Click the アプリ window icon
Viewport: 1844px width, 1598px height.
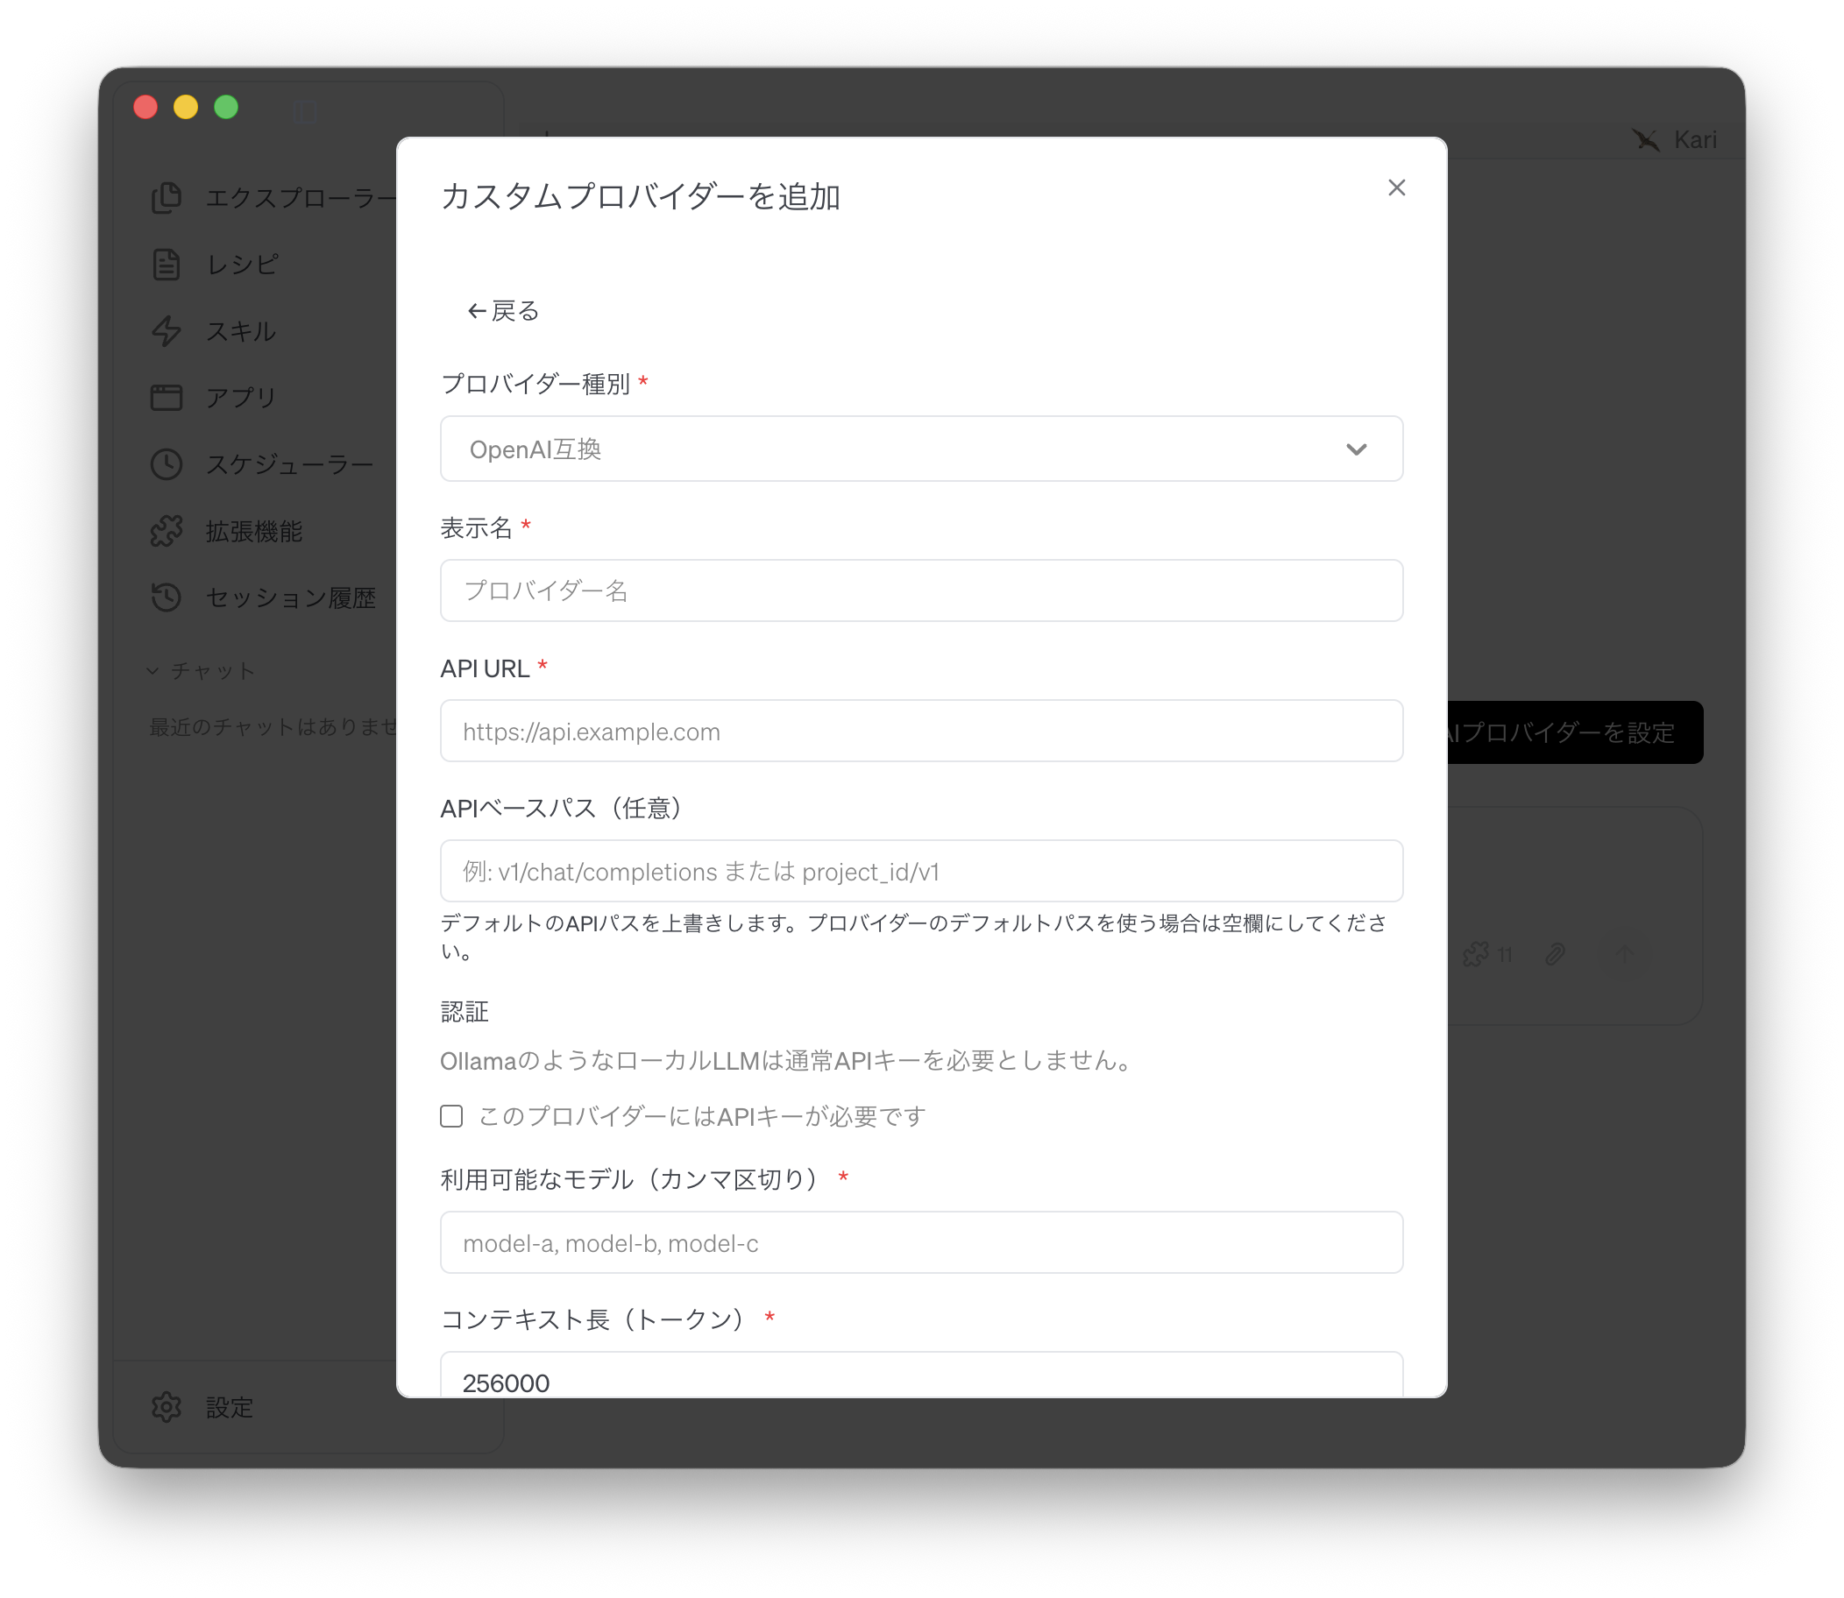coord(166,397)
